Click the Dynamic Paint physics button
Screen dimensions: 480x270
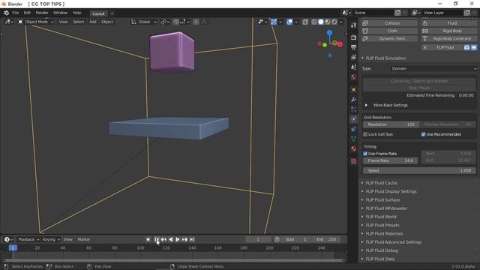coord(389,39)
